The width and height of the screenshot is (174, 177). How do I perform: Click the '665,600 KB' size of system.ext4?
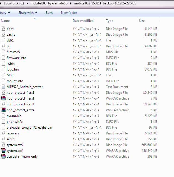point(149,145)
